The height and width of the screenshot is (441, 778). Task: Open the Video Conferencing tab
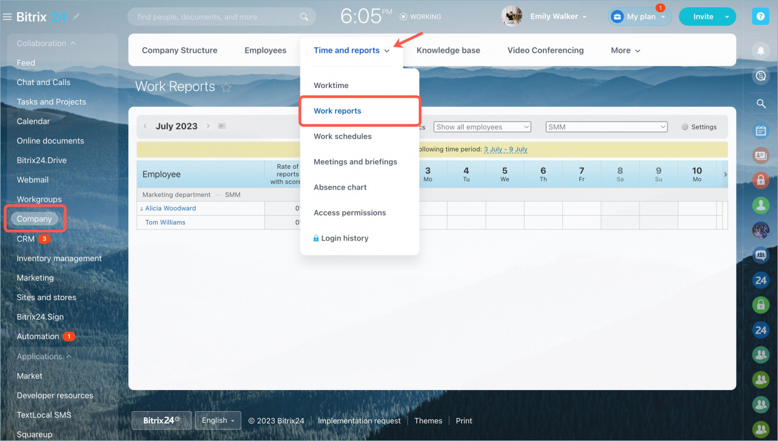546,50
